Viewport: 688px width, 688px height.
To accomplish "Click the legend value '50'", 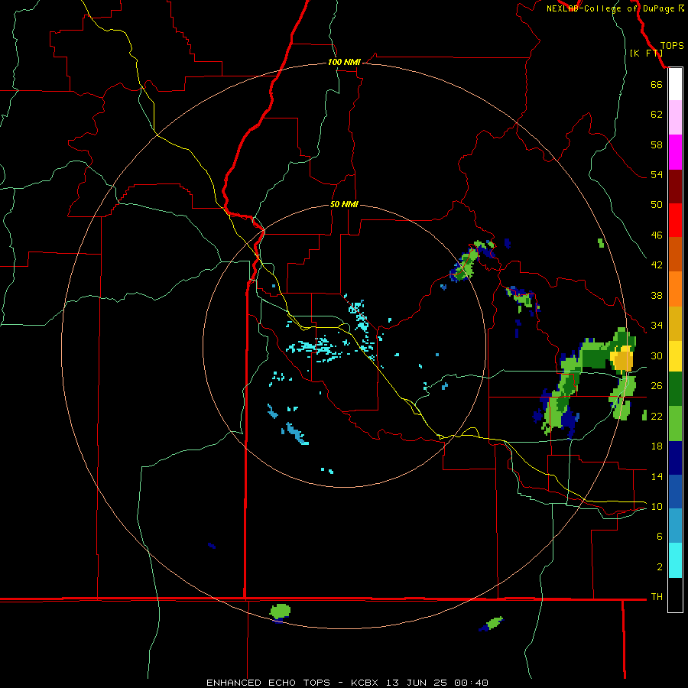I will pos(657,204).
